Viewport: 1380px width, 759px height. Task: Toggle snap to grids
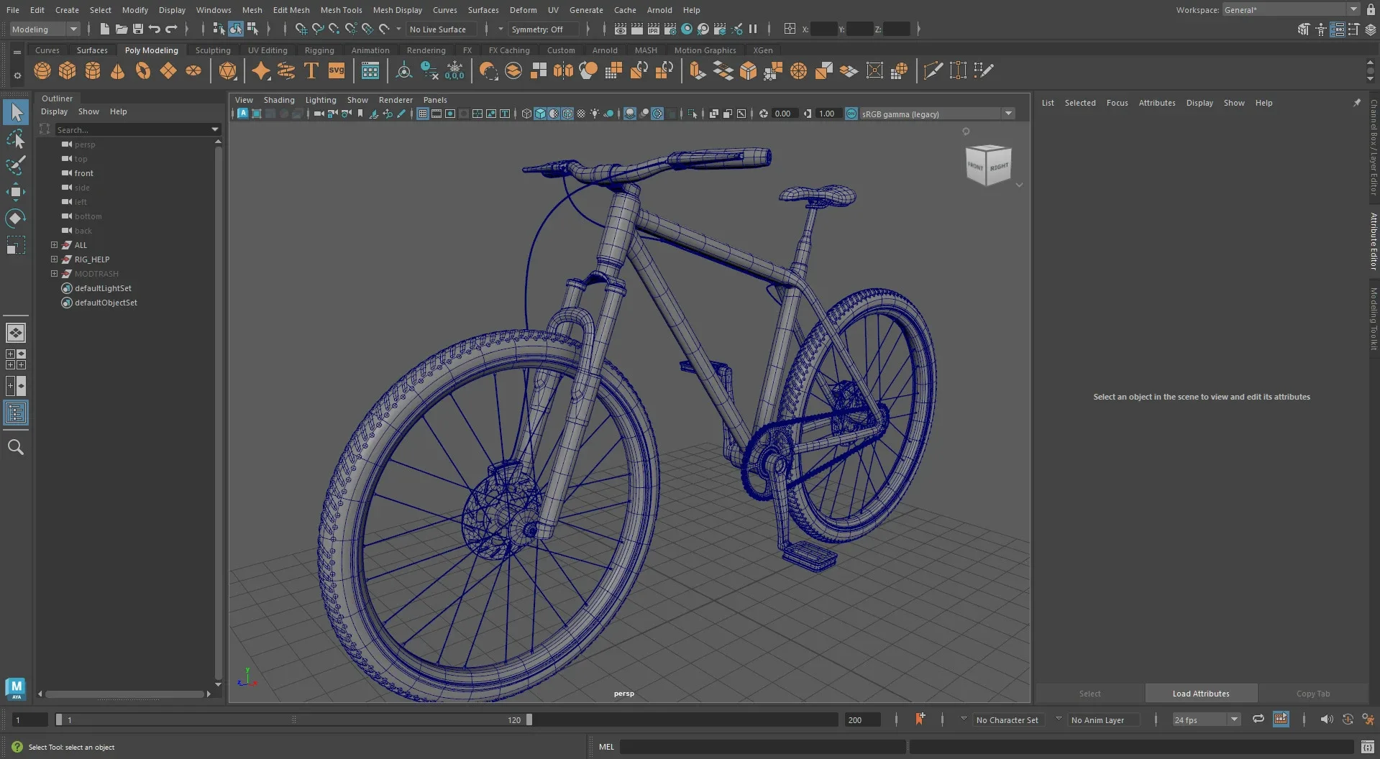[x=301, y=29]
